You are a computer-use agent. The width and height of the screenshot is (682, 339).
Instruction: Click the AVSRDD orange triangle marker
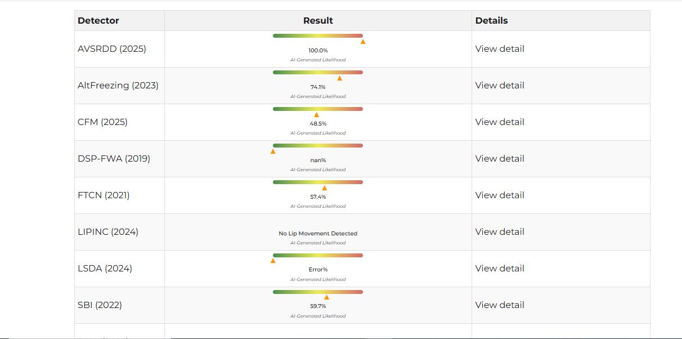click(363, 42)
